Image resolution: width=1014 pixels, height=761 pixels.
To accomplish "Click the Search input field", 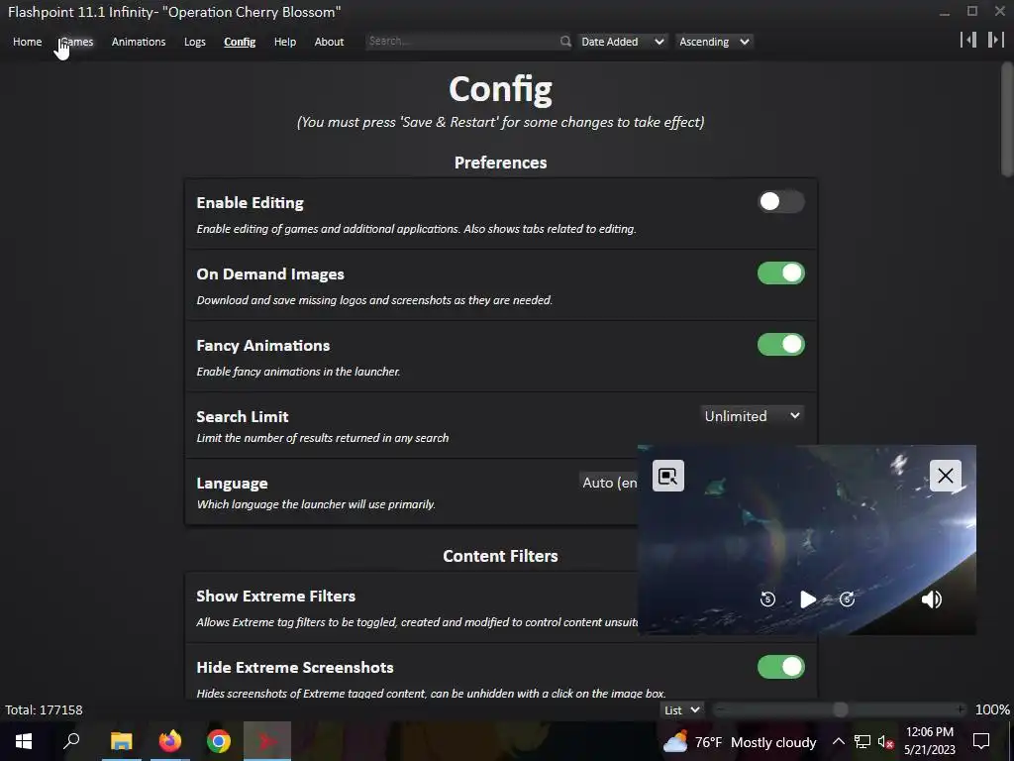I will pyautogui.click(x=461, y=42).
